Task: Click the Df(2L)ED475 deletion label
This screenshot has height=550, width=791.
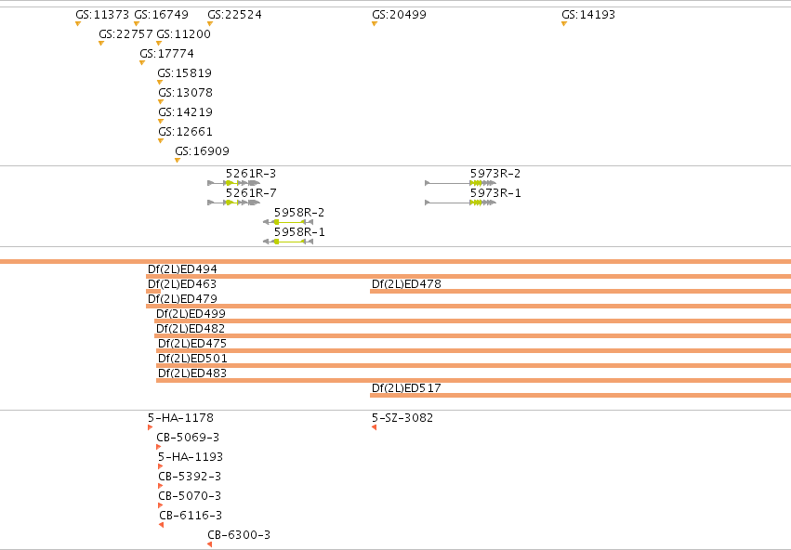Action: [192, 344]
